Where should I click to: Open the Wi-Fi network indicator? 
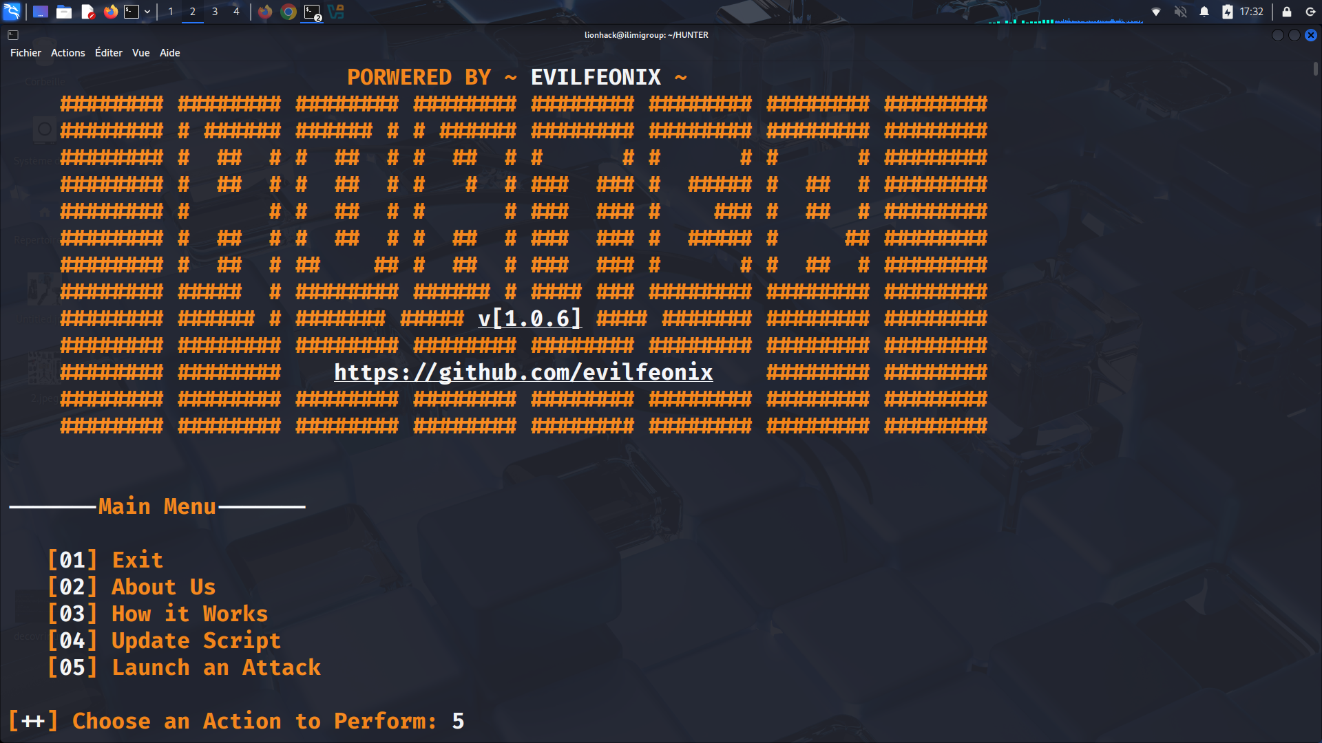[x=1156, y=12]
